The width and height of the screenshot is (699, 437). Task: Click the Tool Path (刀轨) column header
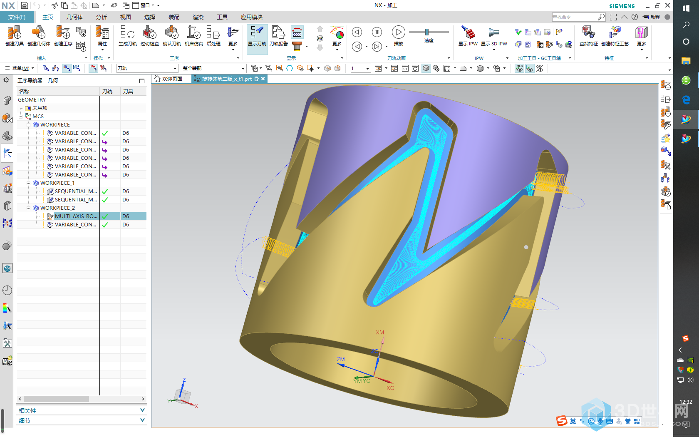click(x=110, y=91)
